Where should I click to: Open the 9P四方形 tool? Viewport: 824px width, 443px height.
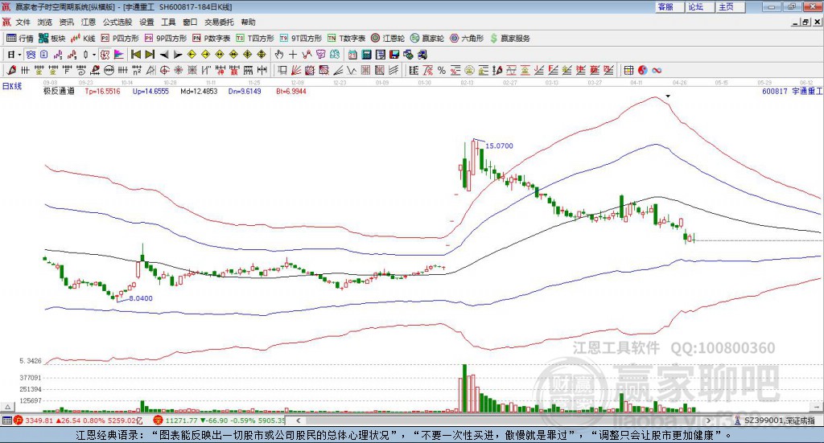click(x=166, y=39)
